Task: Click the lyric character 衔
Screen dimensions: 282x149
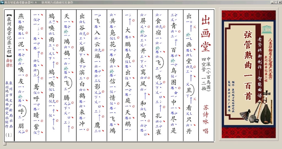Action: (x=21, y=28)
